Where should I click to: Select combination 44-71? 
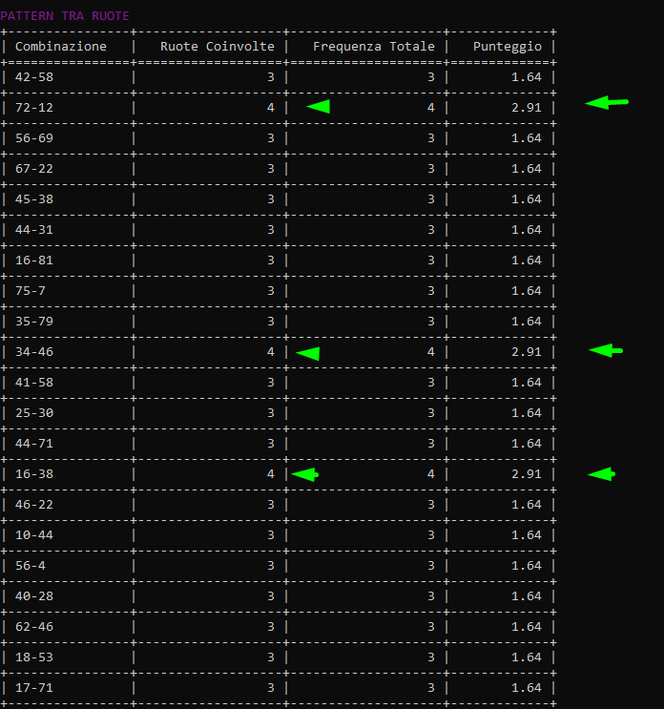[x=34, y=444]
